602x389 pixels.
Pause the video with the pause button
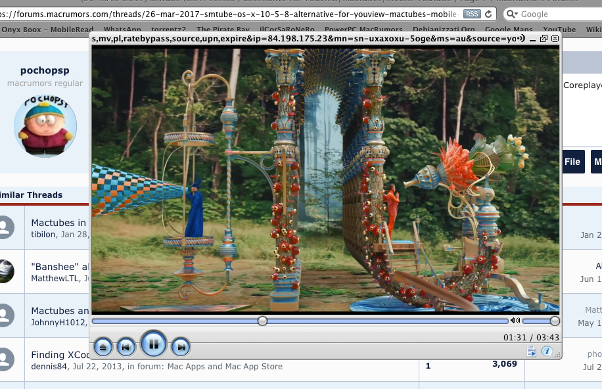[153, 344]
